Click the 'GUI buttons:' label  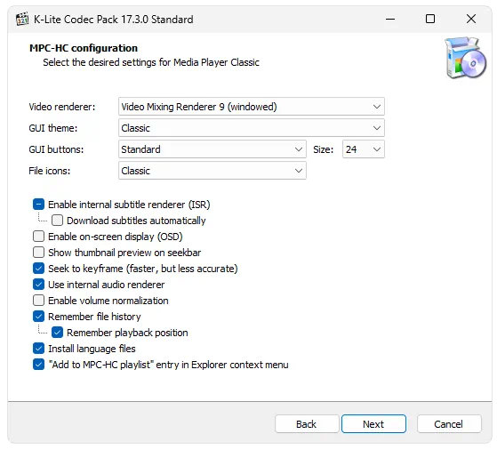pyautogui.click(x=56, y=149)
